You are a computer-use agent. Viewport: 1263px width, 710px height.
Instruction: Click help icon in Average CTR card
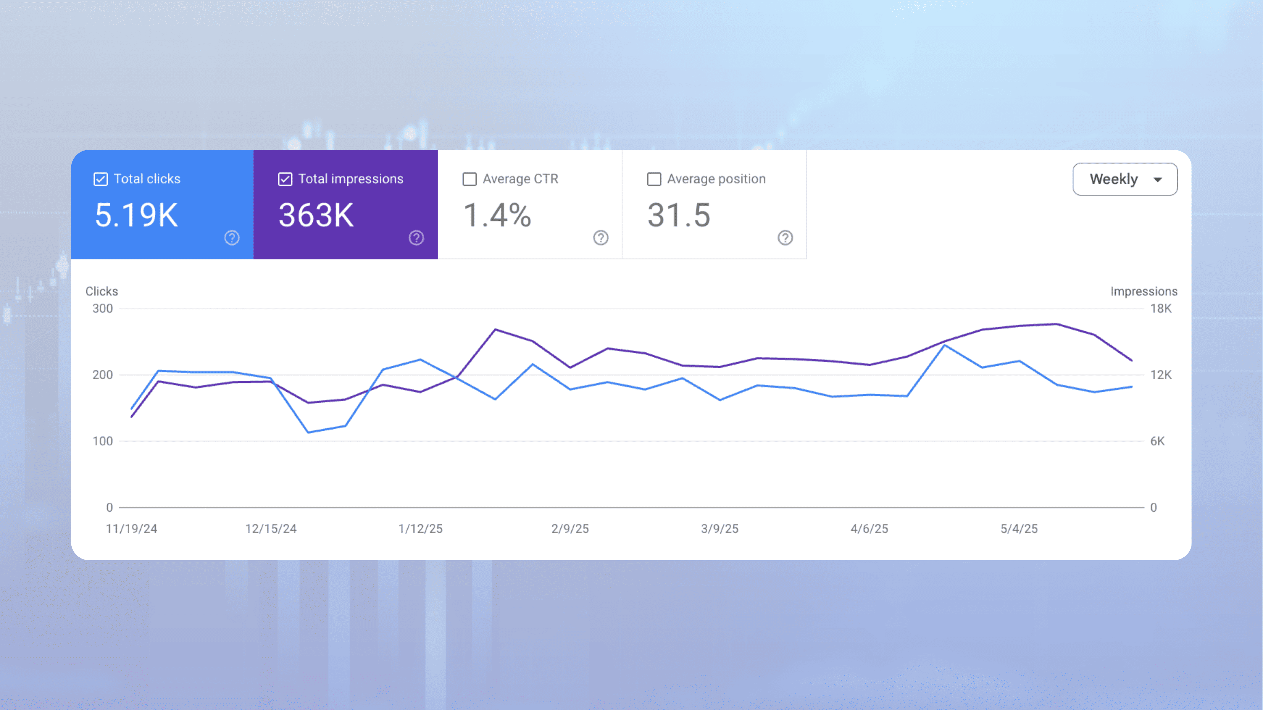click(601, 238)
